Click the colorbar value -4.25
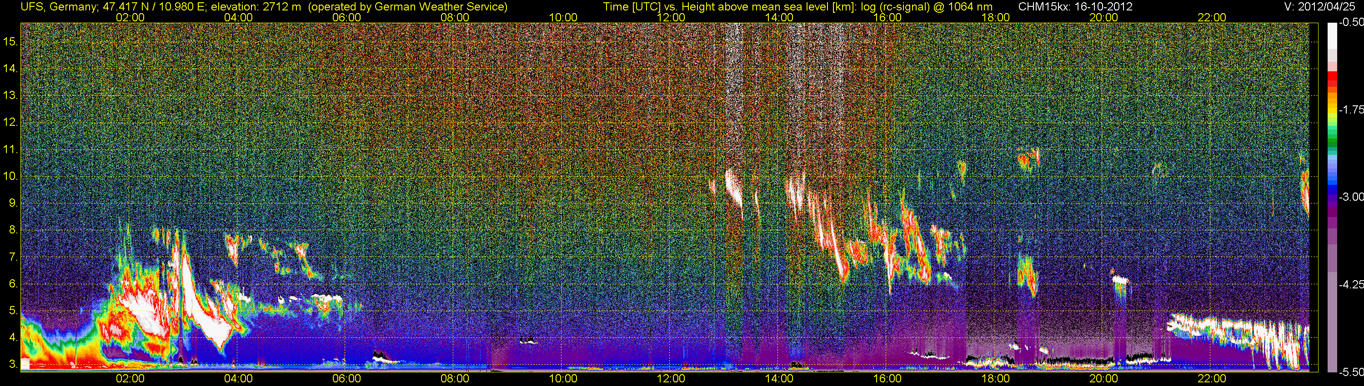The width and height of the screenshot is (1364, 386). [x=1351, y=284]
